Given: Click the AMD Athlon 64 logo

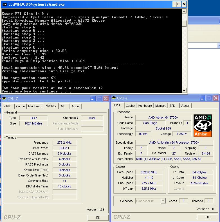Looking at the screenshot, I should (x=203, y=126).
